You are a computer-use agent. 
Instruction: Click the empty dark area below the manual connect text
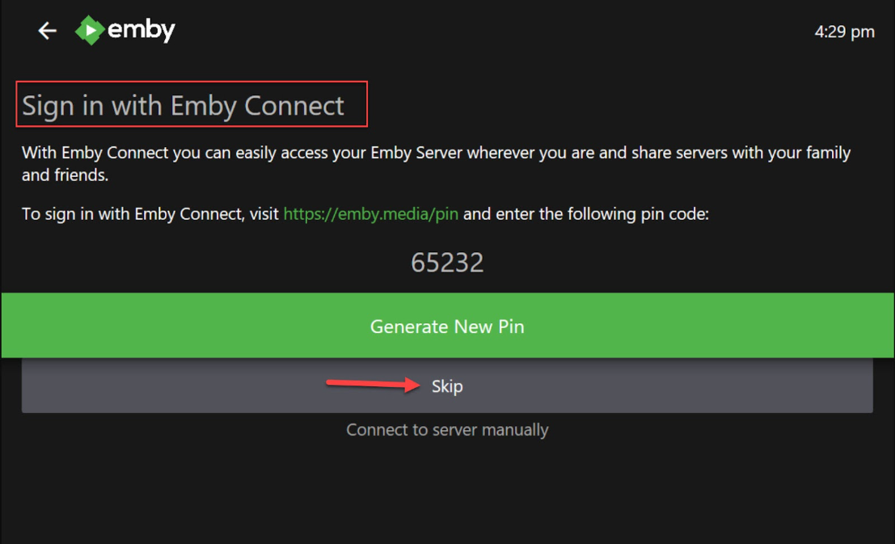(447, 493)
